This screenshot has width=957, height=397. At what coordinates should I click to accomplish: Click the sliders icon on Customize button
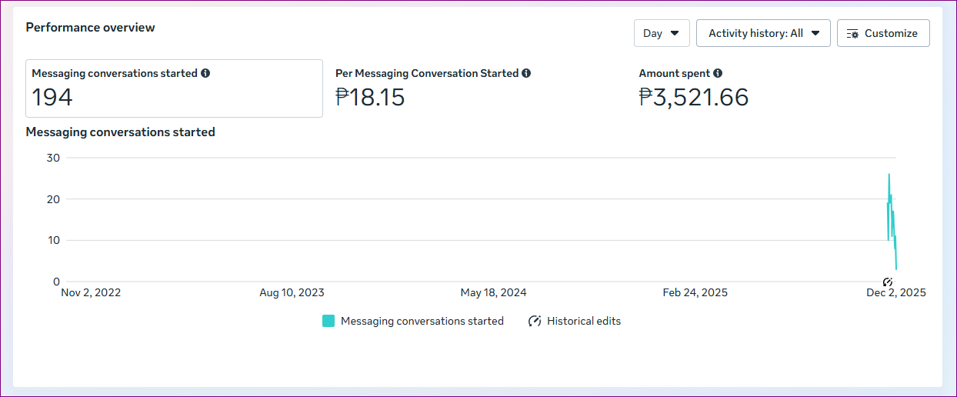852,34
